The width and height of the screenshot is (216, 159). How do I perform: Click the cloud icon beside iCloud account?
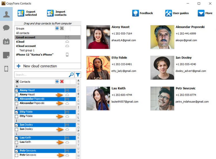(x=67, y=46)
